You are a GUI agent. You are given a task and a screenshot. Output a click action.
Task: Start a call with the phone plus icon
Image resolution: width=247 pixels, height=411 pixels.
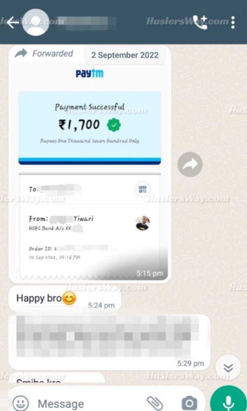(200, 22)
